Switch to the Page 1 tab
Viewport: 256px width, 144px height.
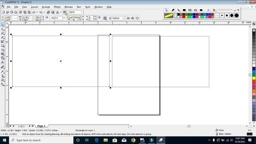click(x=41, y=126)
